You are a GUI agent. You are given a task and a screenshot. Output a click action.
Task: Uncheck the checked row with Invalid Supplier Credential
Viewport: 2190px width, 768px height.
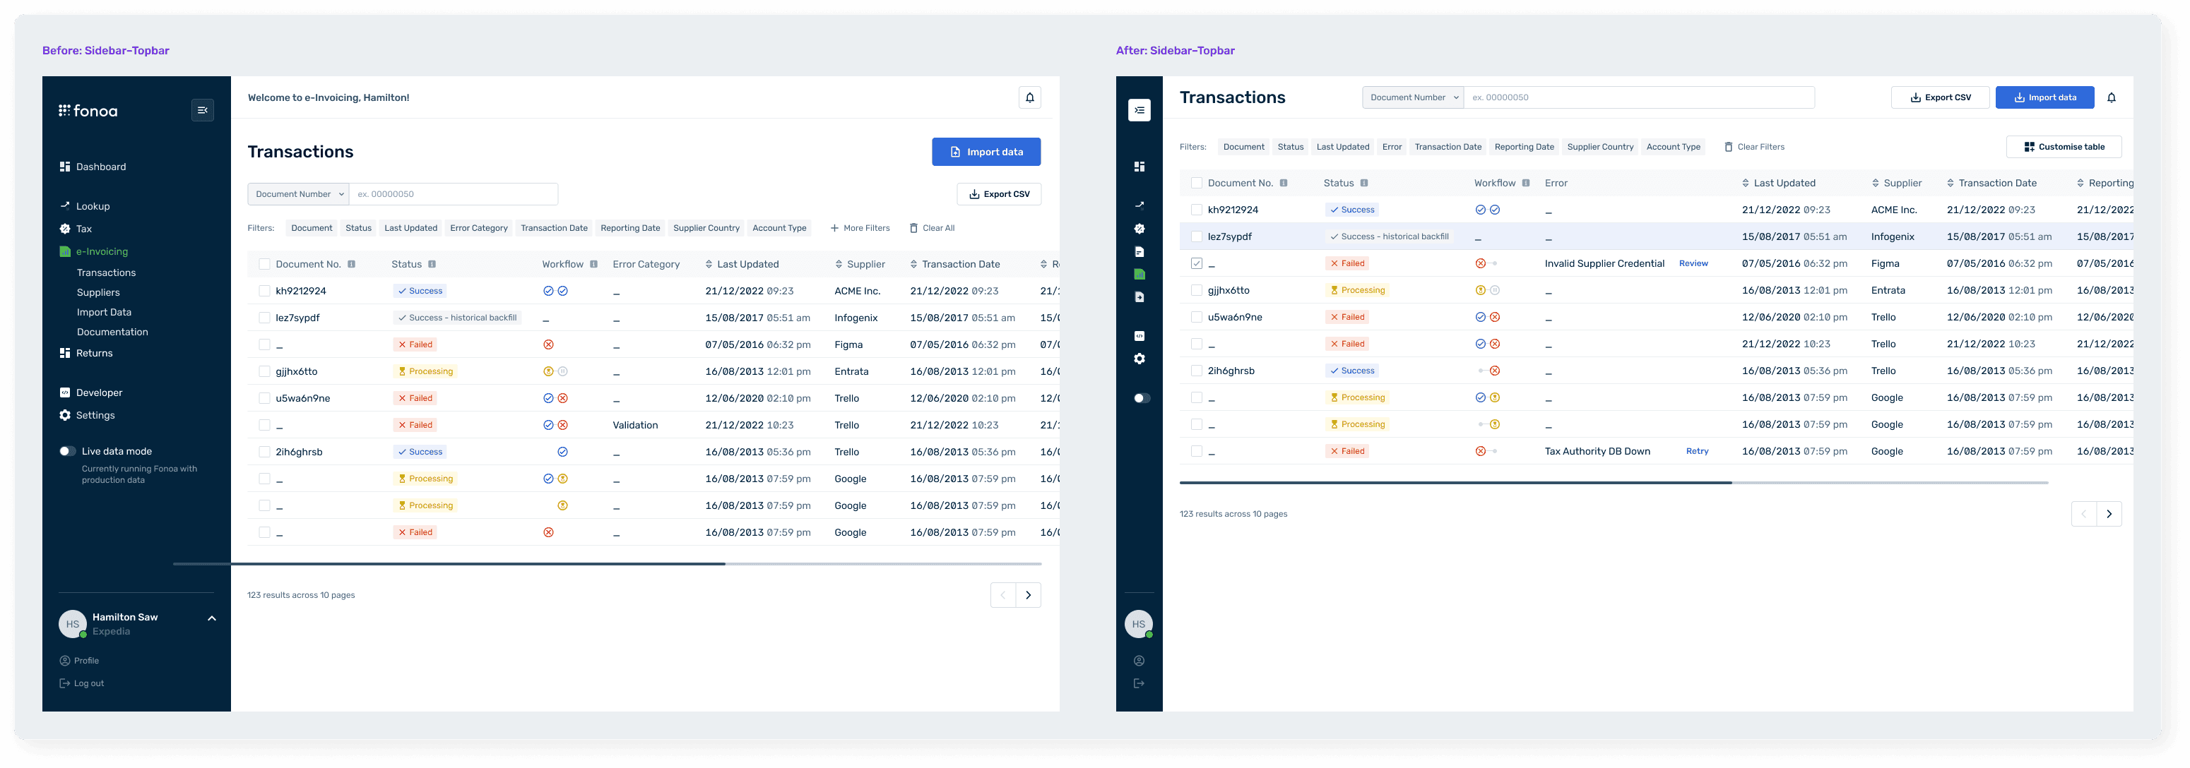pos(1196,263)
